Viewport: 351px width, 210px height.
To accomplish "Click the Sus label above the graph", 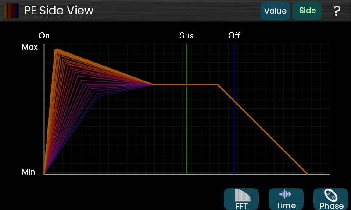I will pyautogui.click(x=186, y=36).
